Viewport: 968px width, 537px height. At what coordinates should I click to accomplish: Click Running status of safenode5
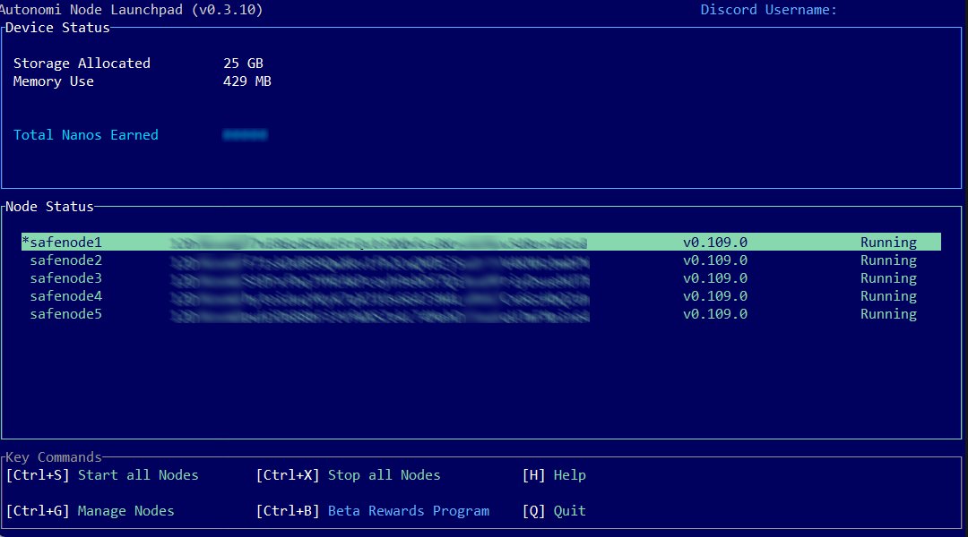point(888,314)
